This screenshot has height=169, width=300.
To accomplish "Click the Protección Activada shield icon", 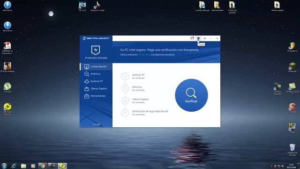I will tap(96, 50).
